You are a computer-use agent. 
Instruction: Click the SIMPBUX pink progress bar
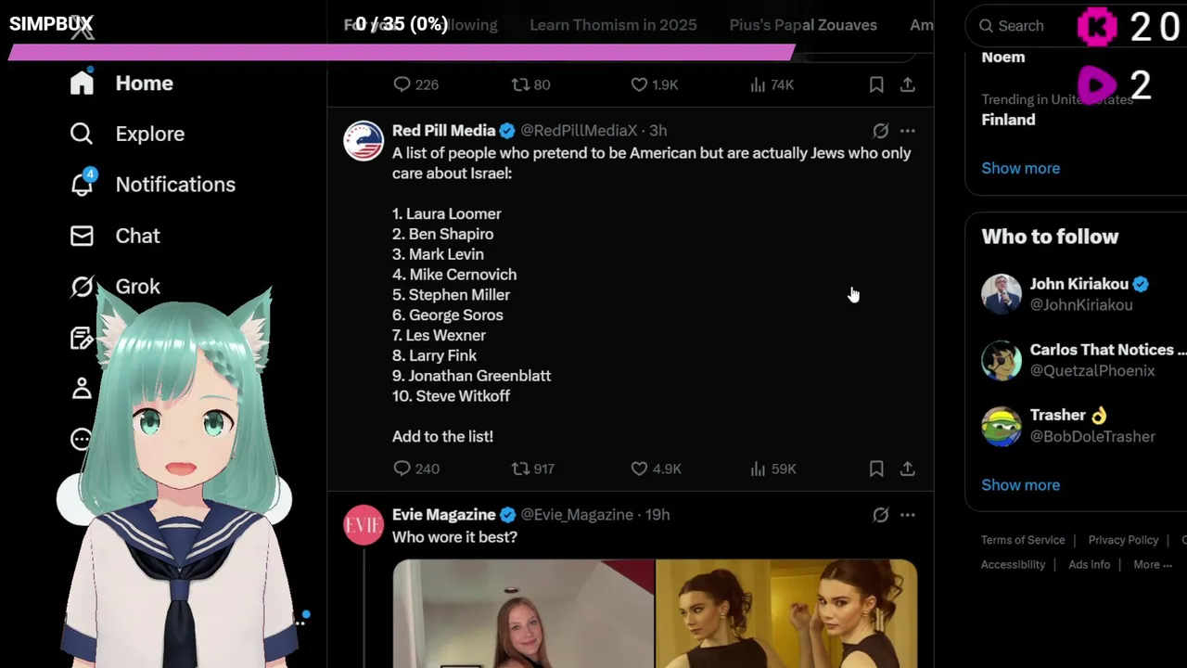[402, 52]
